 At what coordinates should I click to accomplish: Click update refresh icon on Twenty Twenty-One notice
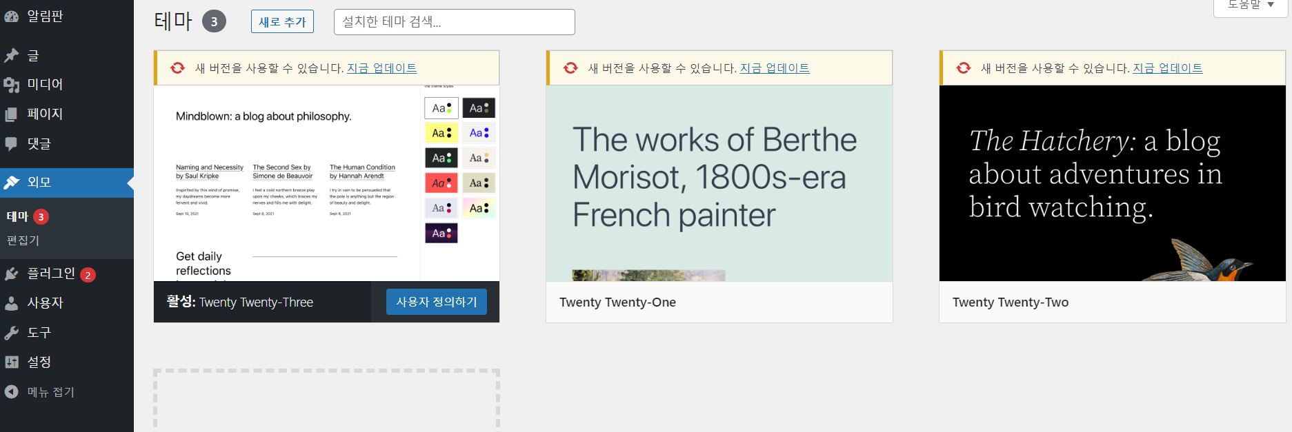(x=570, y=68)
